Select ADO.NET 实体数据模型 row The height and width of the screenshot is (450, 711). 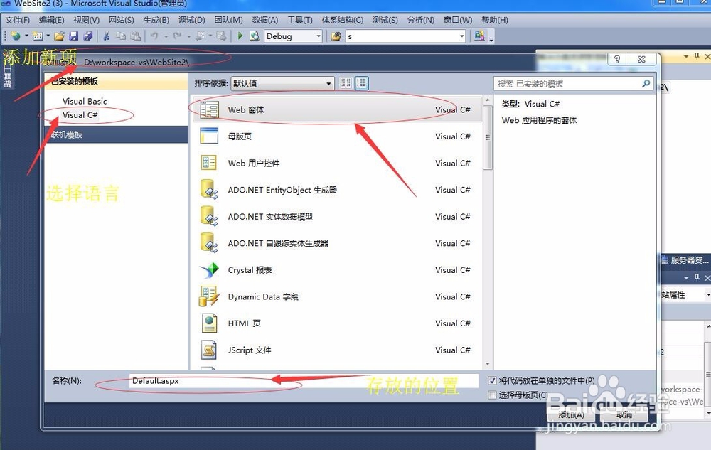(x=337, y=217)
